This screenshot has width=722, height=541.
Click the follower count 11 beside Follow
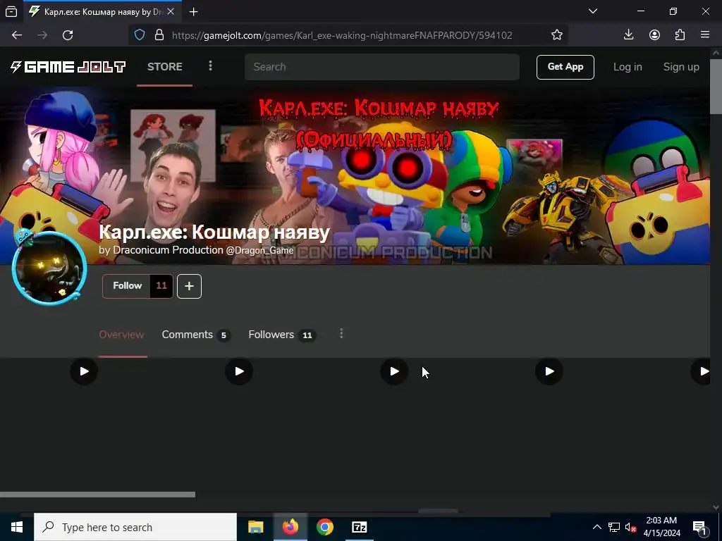point(161,286)
